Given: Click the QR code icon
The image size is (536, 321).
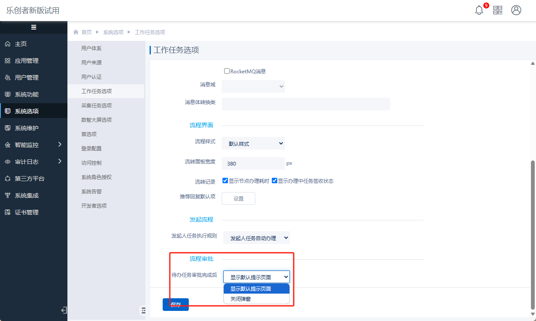Looking at the screenshot, I should 498,11.
